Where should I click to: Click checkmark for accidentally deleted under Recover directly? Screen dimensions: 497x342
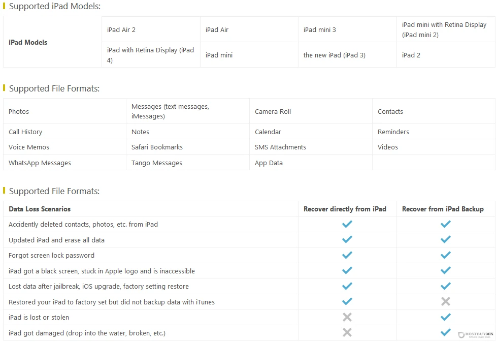[x=347, y=224]
